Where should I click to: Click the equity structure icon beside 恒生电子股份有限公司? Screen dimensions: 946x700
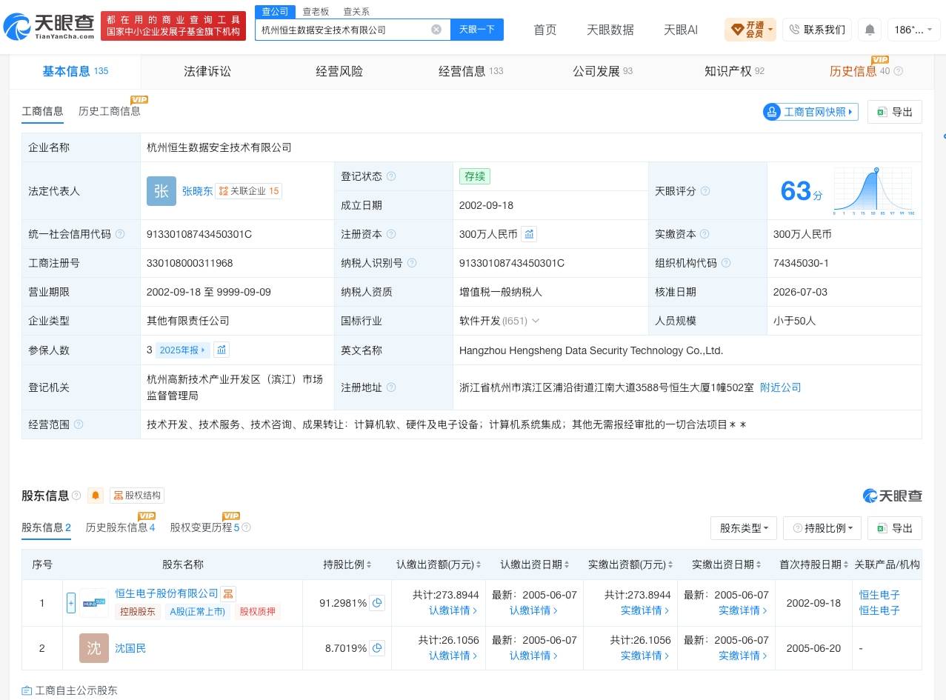tap(228, 594)
